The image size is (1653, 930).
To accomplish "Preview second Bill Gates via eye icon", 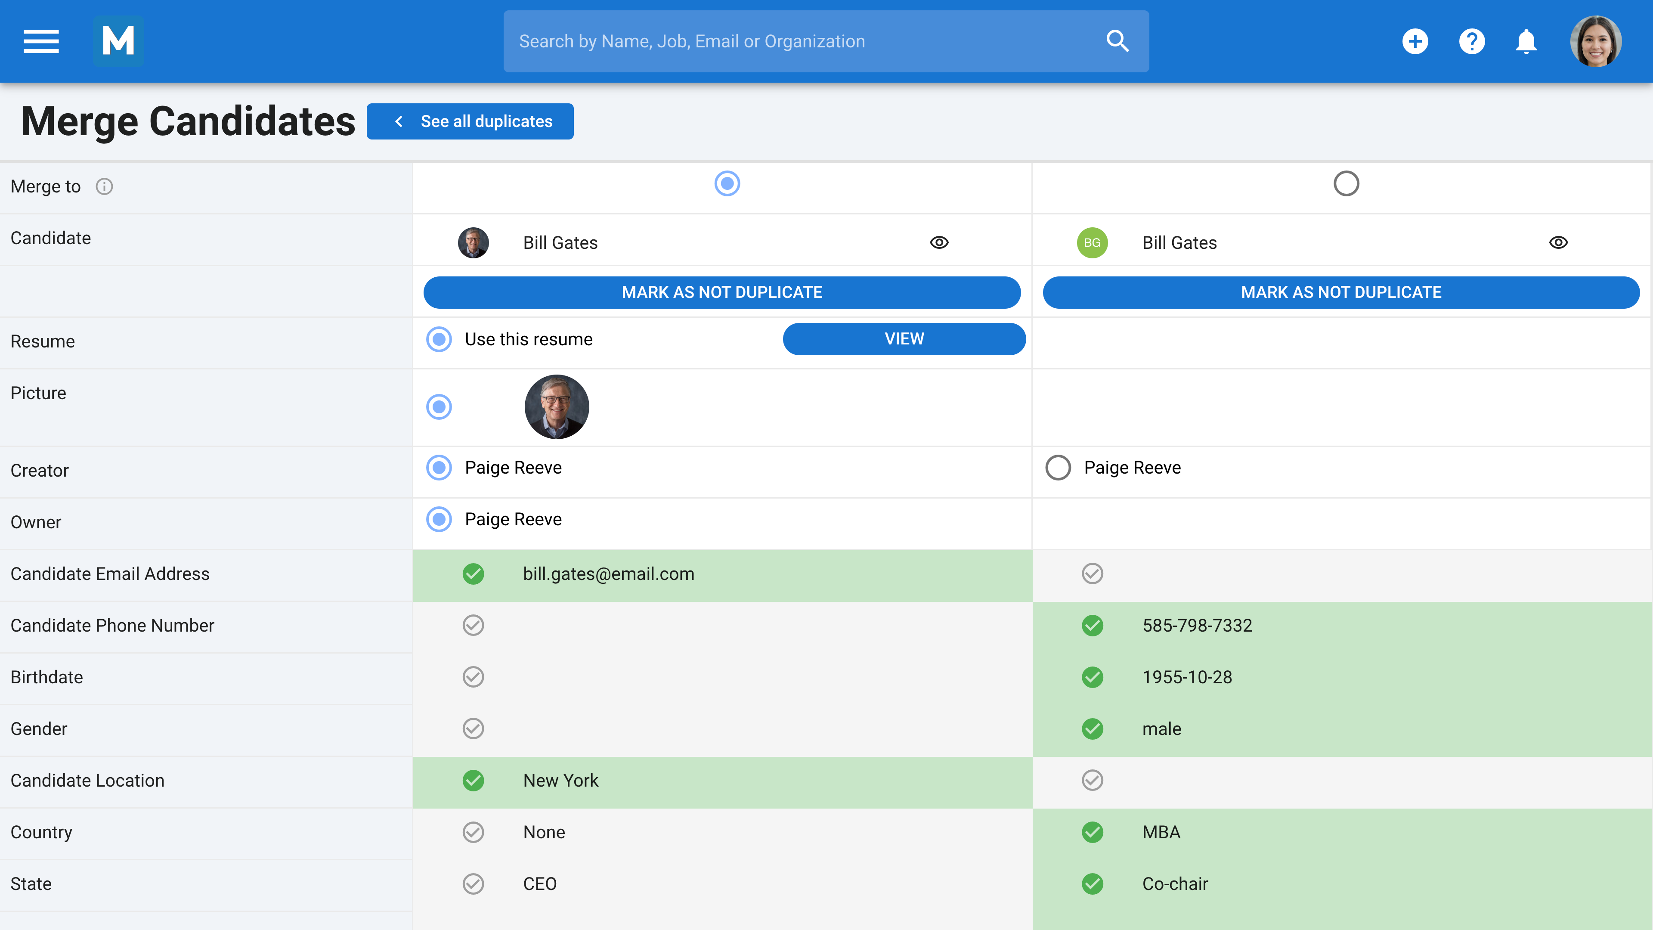I will [x=1558, y=242].
